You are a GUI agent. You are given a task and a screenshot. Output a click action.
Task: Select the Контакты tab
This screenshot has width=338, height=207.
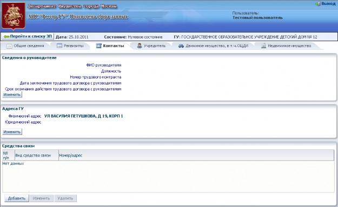pyautogui.click(x=110, y=46)
